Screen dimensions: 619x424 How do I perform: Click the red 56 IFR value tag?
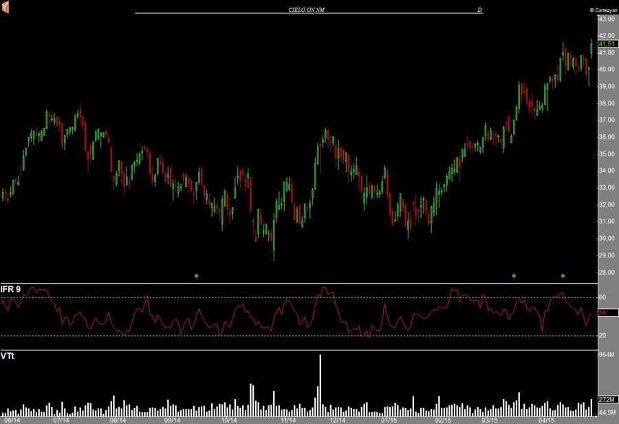coord(602,312)
